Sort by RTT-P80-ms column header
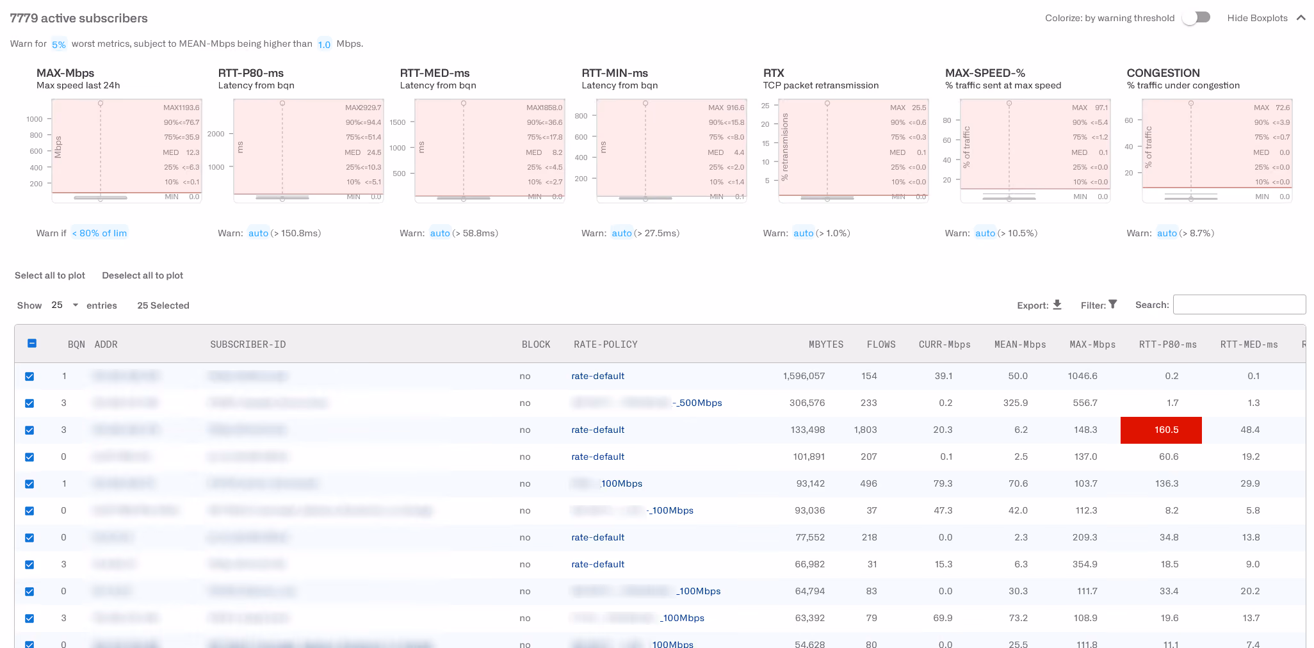1314x648 pixels. [x=1168, y=344]
